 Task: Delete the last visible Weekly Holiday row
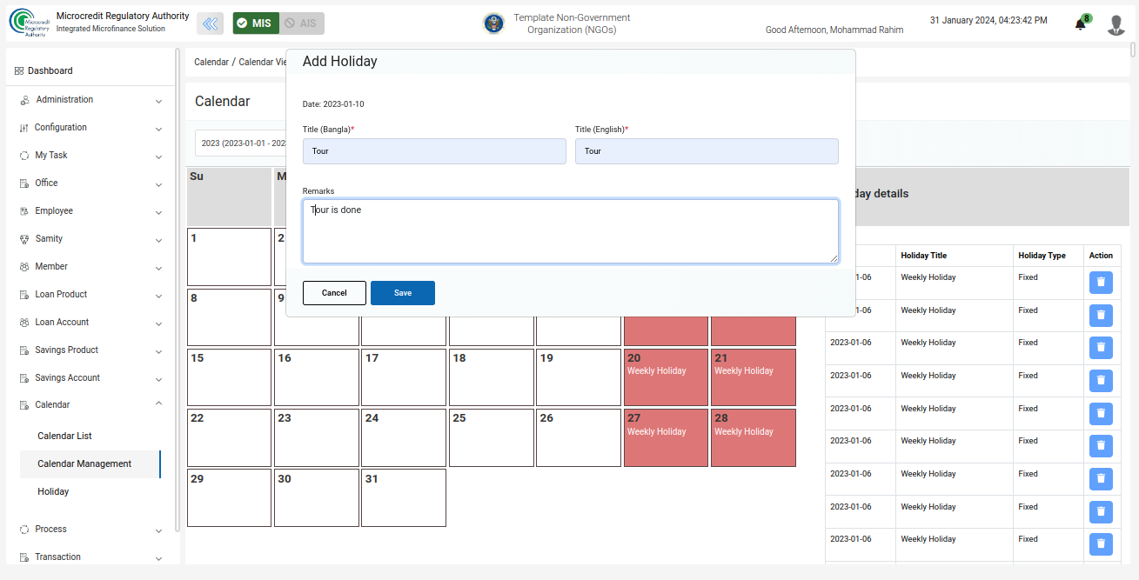[1101, 544]
